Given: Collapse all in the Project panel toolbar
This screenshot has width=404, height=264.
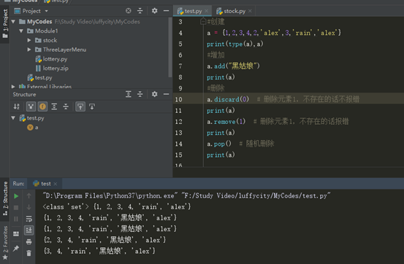Looking at the screenshot, I should [x=140, y=11].
